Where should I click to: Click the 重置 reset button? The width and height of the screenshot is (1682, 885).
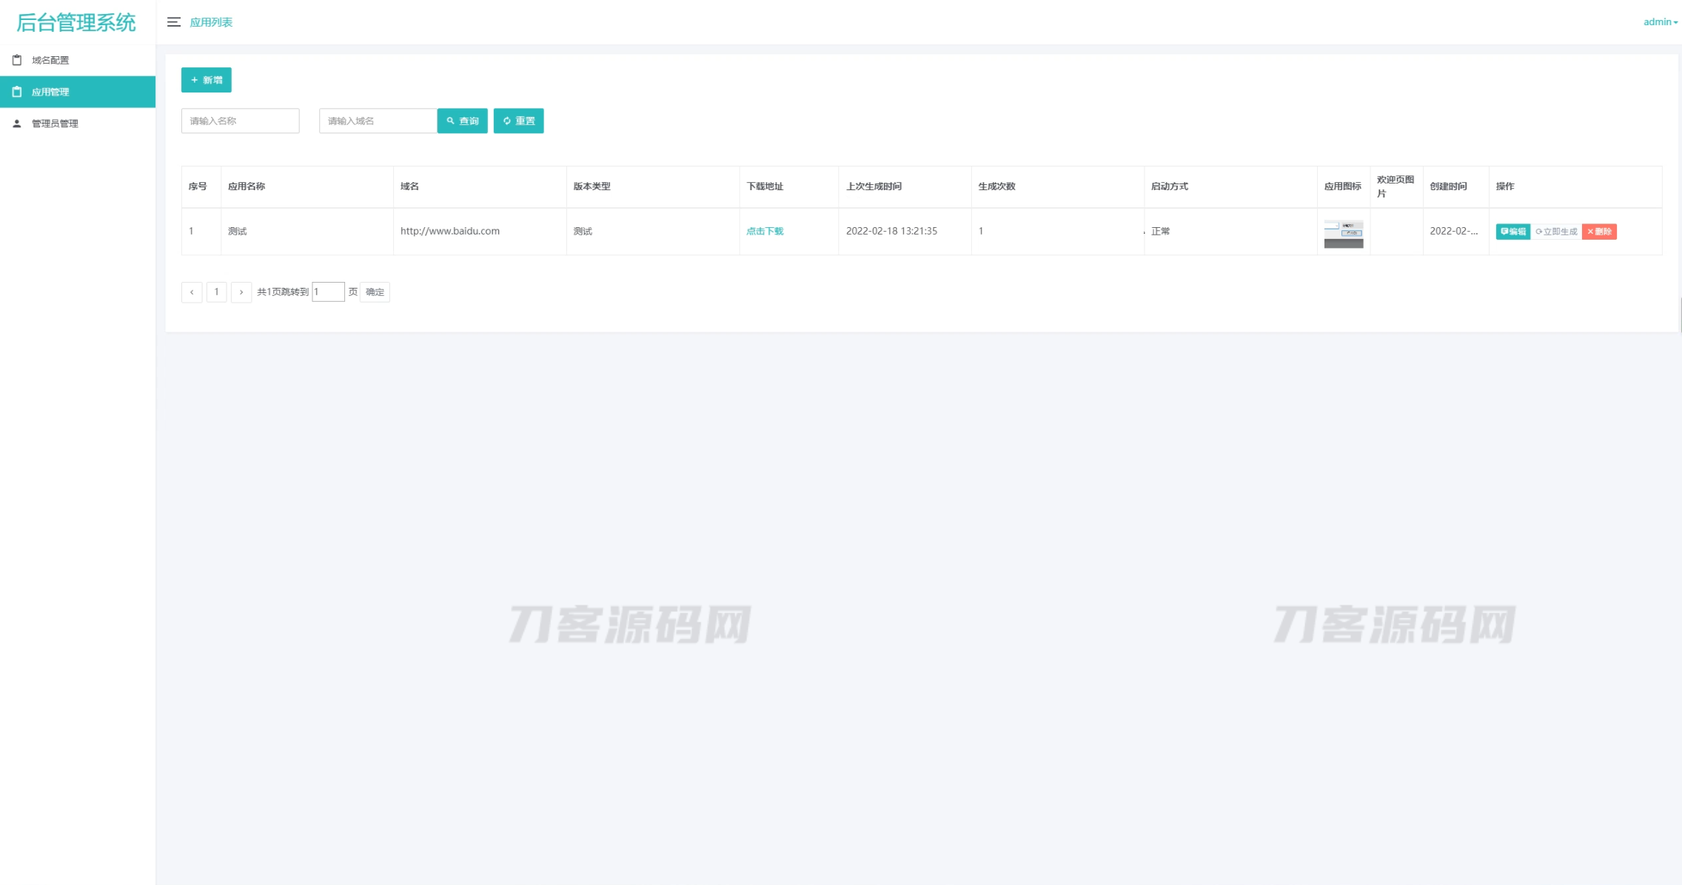click(x=519, y=121)
